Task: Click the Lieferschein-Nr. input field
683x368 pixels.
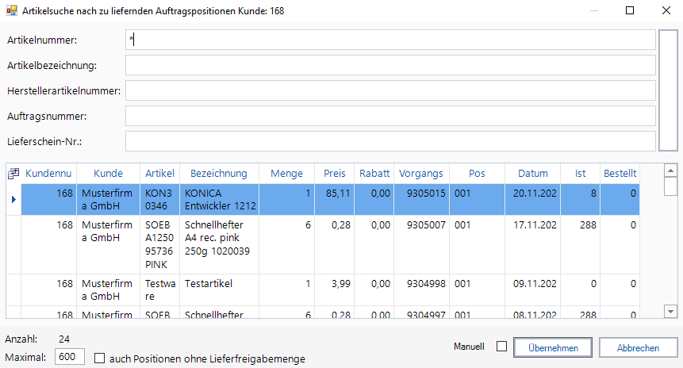Action: (x=389, y=141)
